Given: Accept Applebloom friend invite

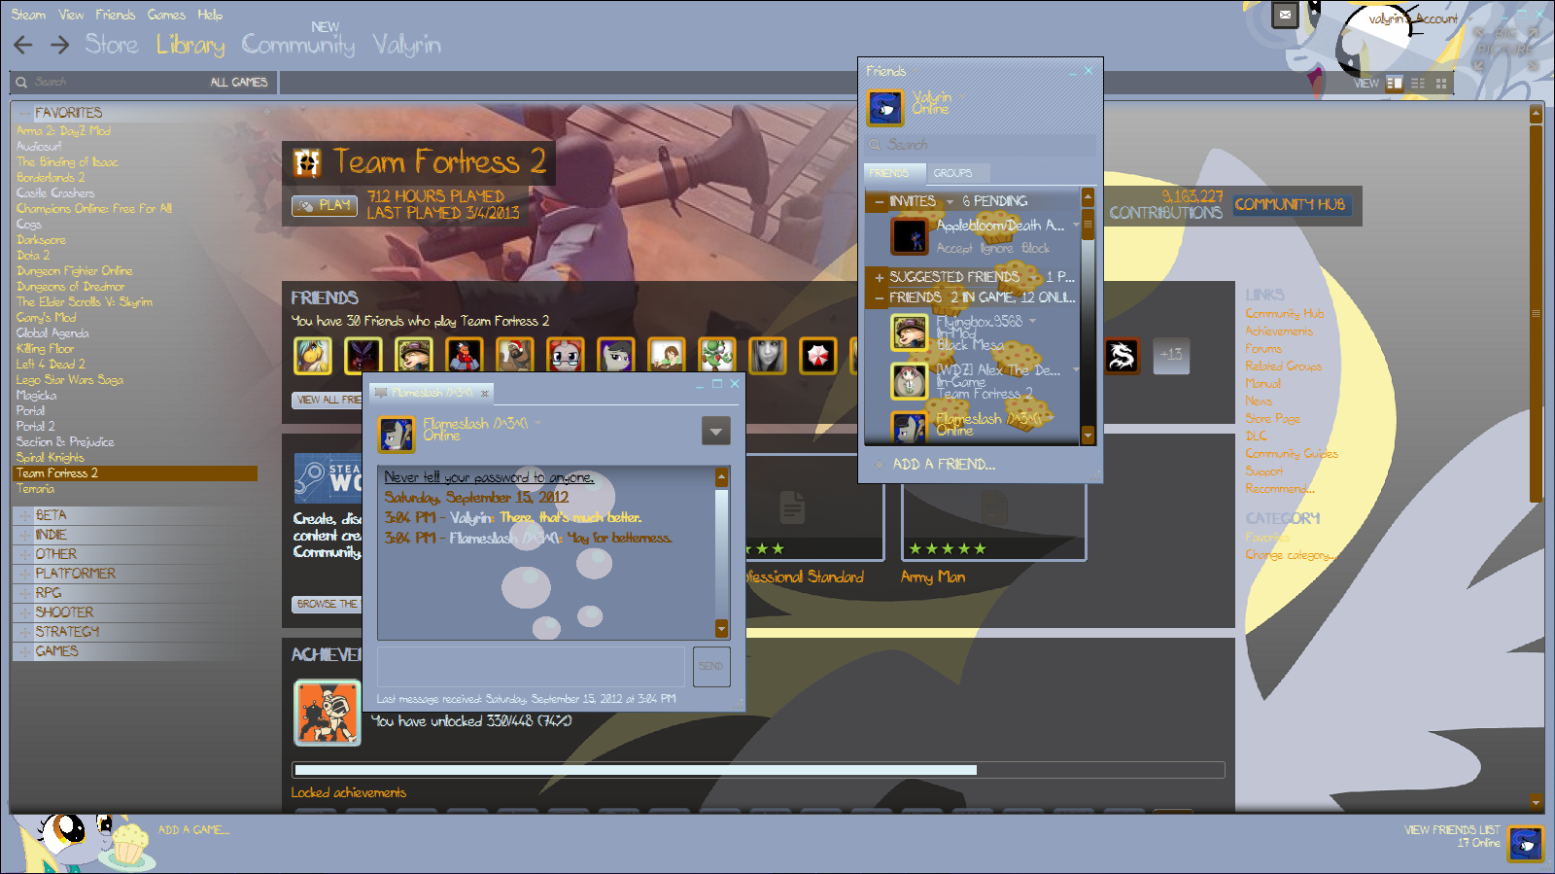Looking at the screenshot, I should pos(954,249).
